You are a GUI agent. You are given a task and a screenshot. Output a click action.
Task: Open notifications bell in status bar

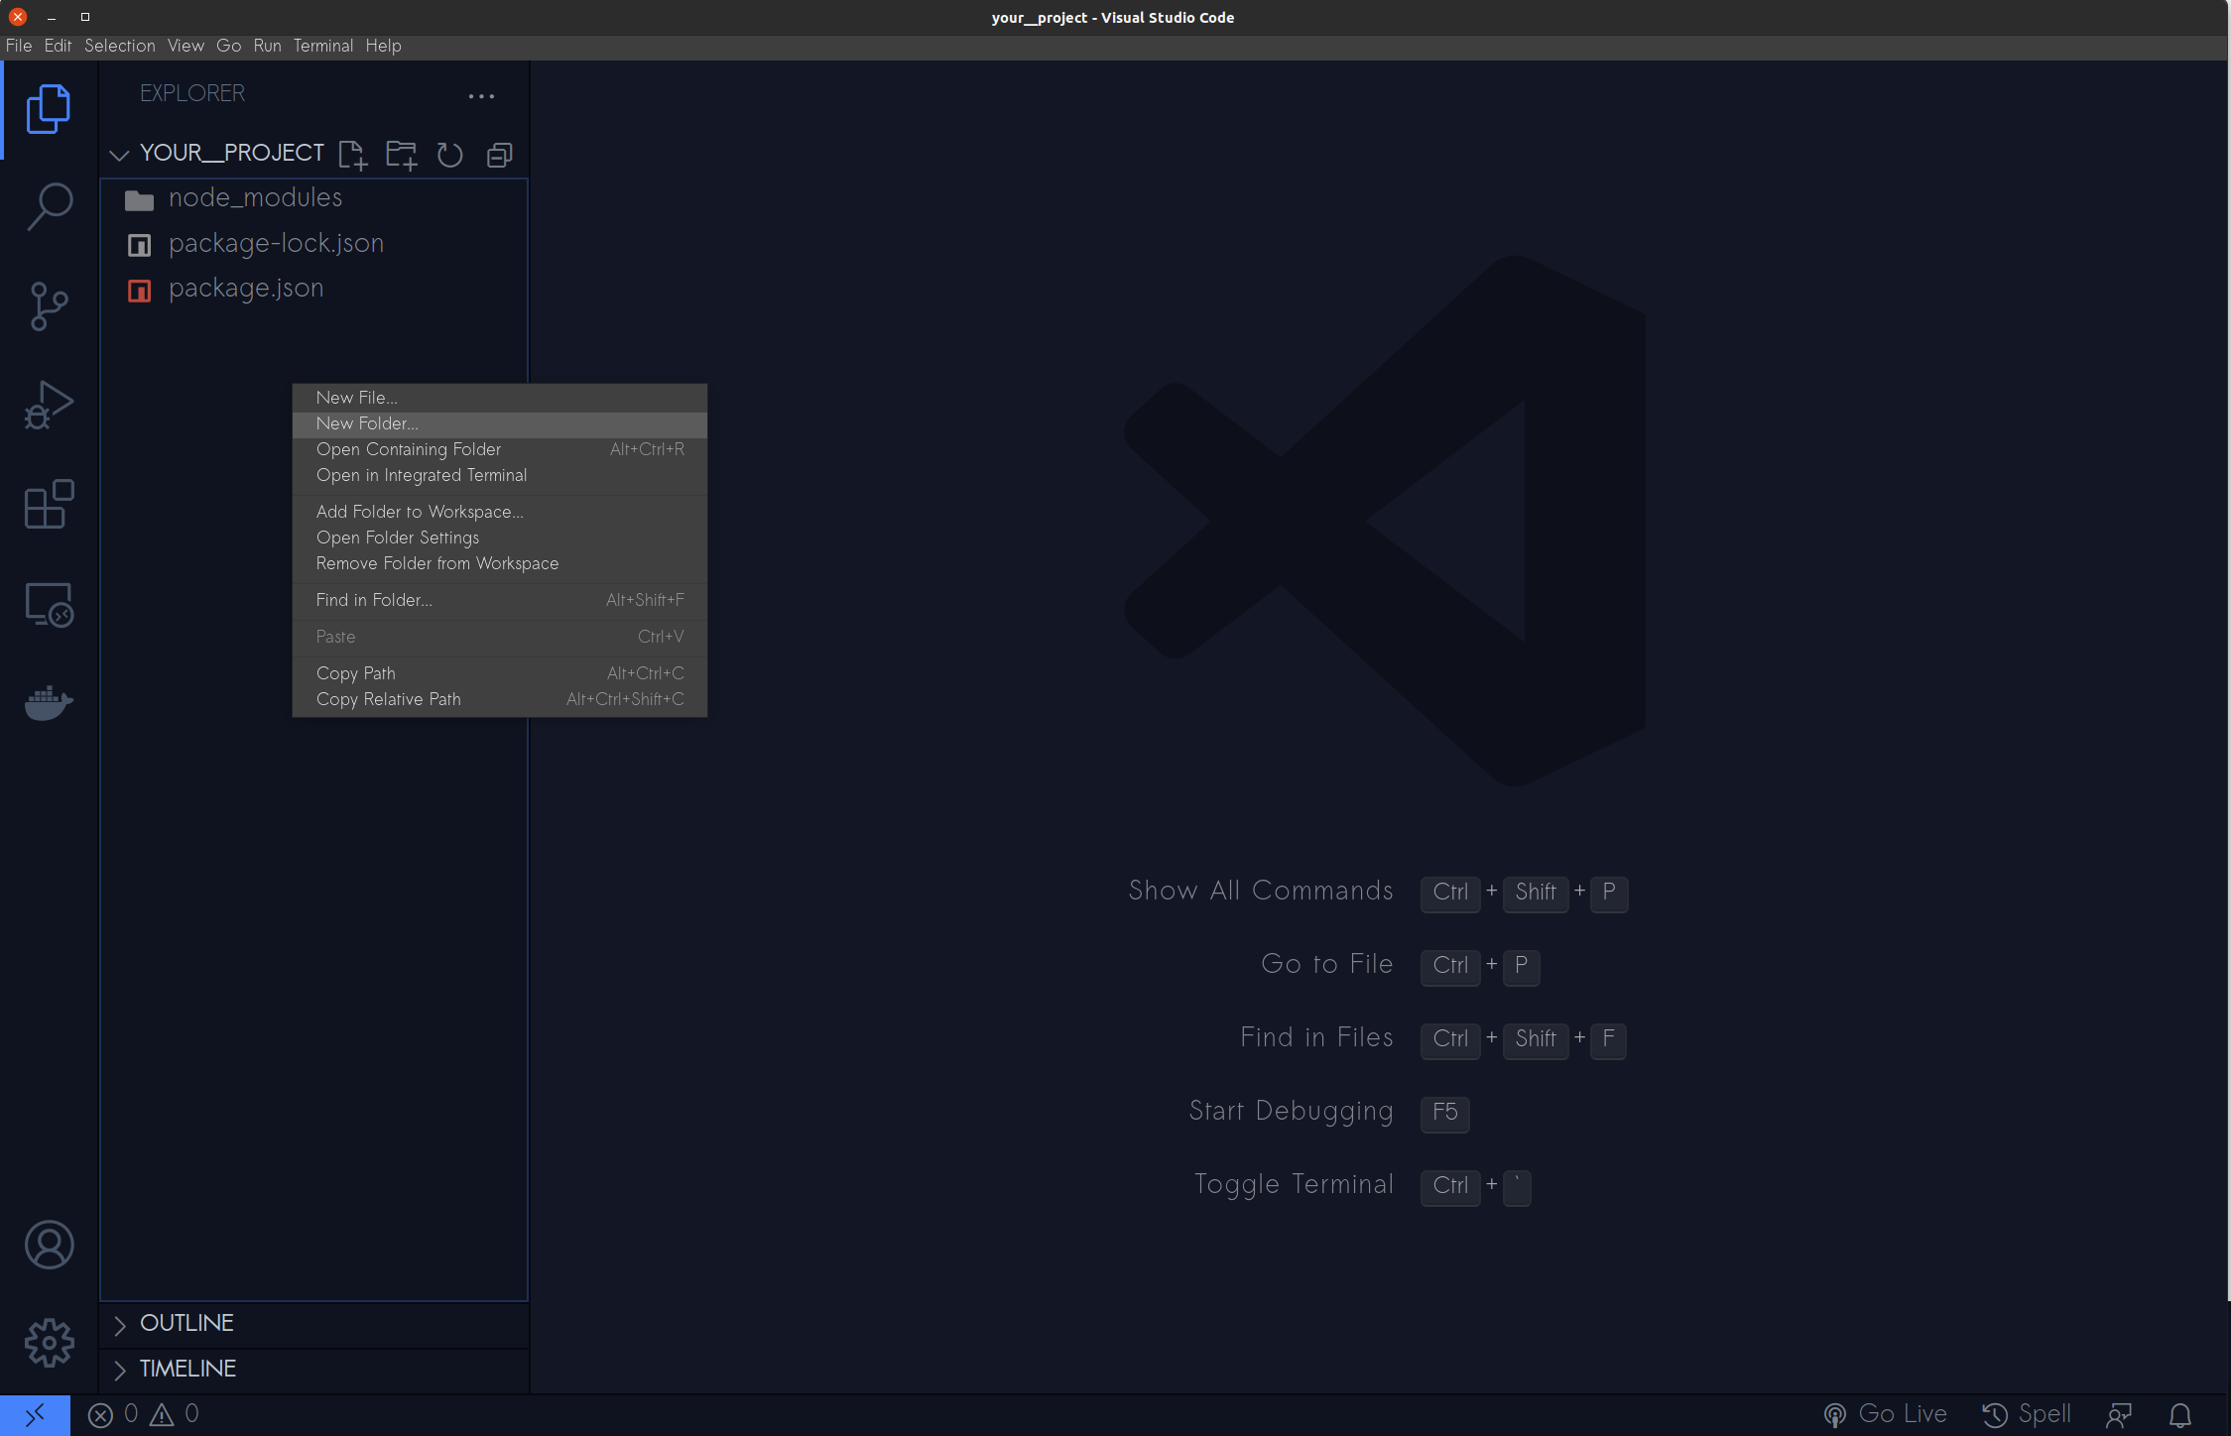[2179, 1415]
